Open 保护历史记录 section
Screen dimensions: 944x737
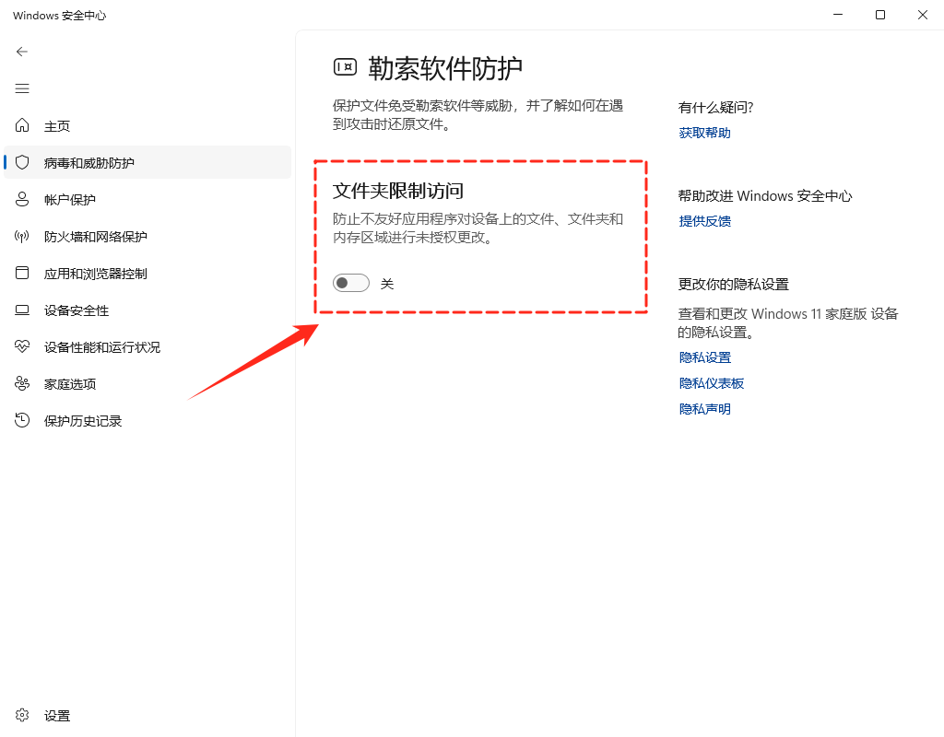point(147,420)
